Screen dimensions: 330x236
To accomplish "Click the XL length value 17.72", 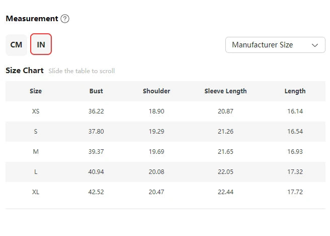I will [x=295, y=192].
